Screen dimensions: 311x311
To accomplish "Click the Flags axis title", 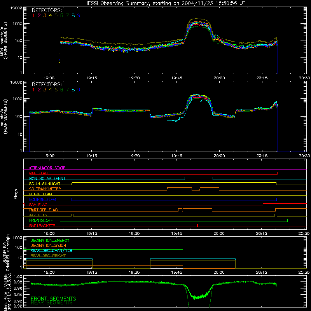I will click(16, 194).
